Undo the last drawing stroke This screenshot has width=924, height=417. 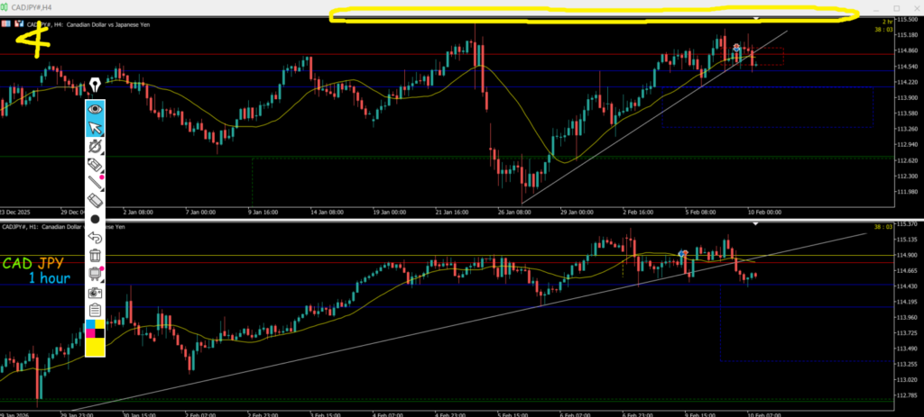pyautogui.click(x=95, y=238)
